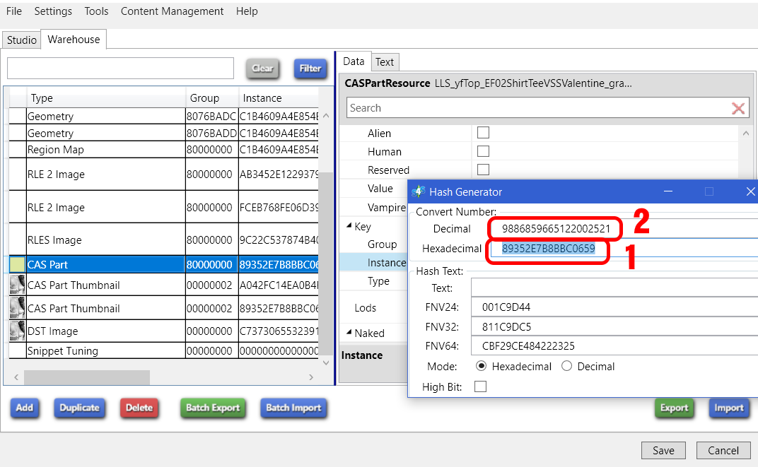Click the Decimal number field
758x467 pixels.
click(x=624, y=228)
